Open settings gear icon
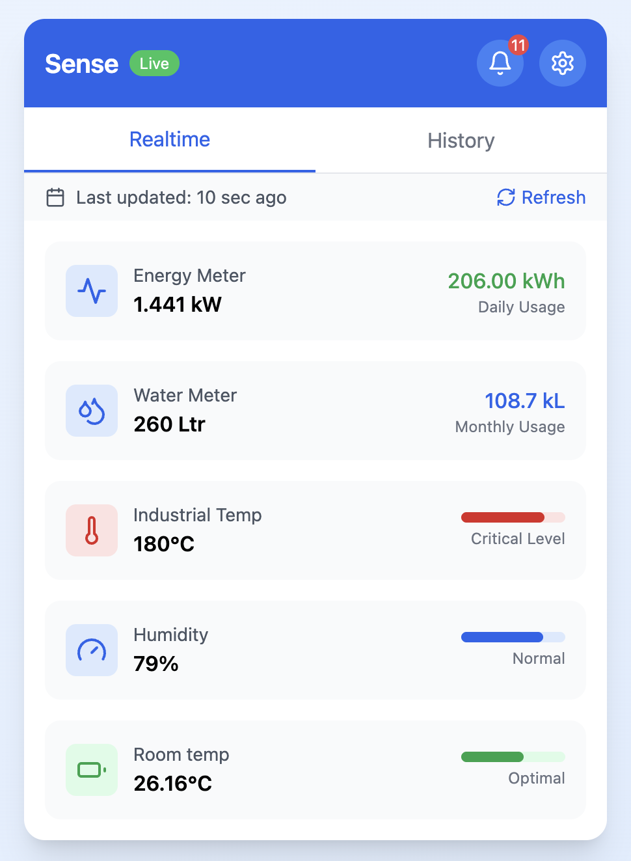This screenshot has height=861, width=631. 562,64
